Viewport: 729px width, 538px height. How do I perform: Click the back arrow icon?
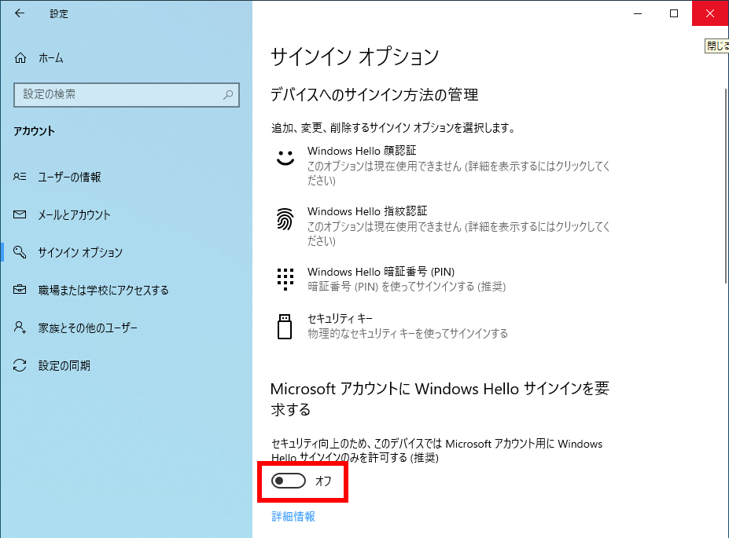tap(20, 13)
